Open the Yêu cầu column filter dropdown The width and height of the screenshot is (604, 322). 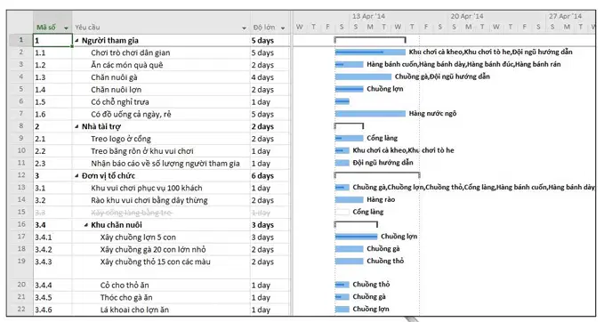pos(244,28)
